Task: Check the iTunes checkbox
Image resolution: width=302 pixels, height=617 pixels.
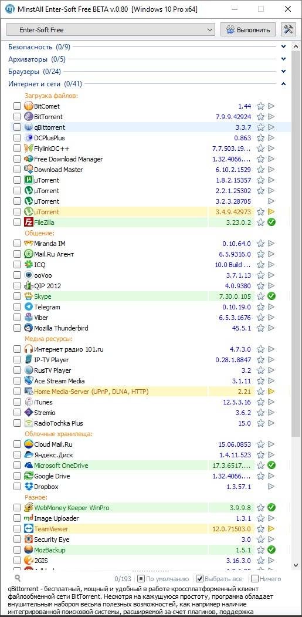Action: click(18, 402)
